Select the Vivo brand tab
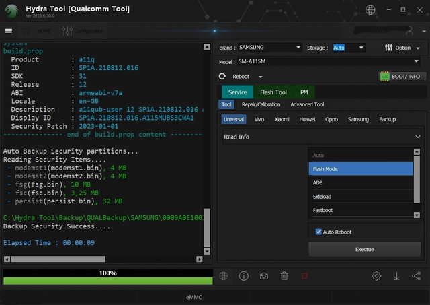430x305 pixels. pos(259,119)
